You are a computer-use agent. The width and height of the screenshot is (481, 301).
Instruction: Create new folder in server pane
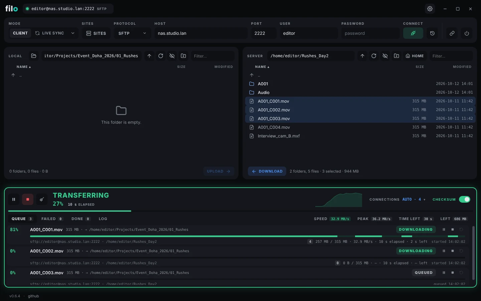(x=396, y=56)
